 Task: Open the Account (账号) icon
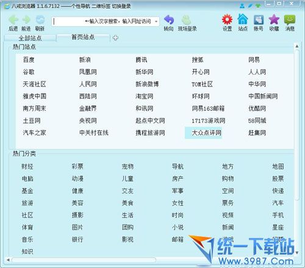click(259, 20)
